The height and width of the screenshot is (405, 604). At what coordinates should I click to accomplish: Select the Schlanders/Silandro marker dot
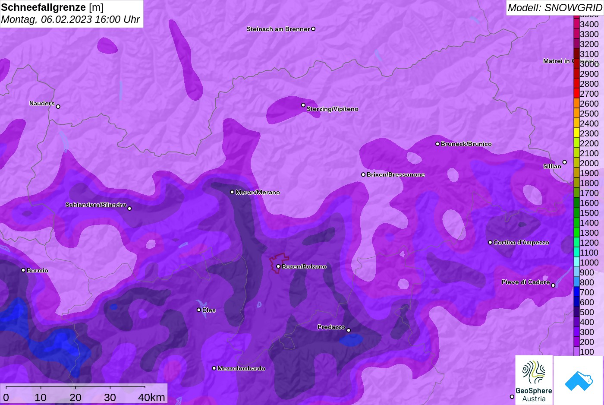point(129,209)
